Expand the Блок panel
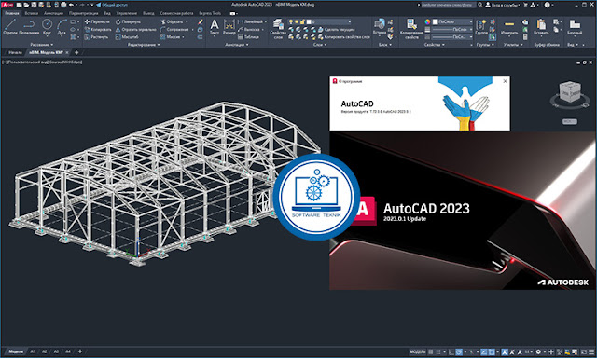The width and height of the screenshot is (597, 358). tap(385, 45)
